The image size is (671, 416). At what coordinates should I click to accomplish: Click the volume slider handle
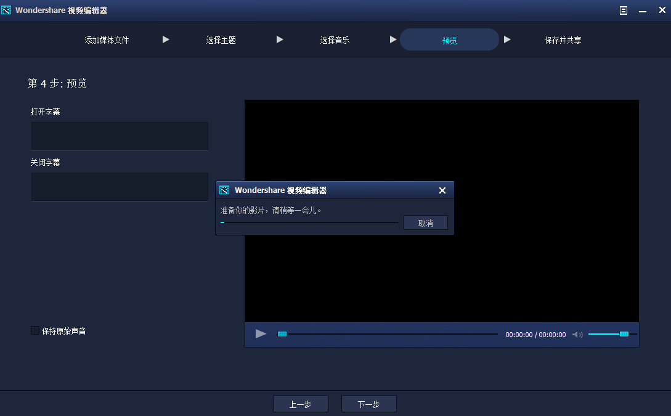624,334
